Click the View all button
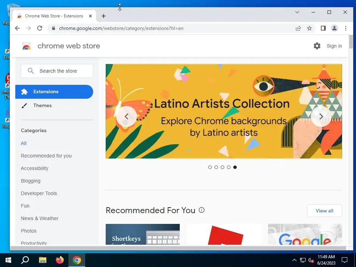Viewport: 356px width, 267px height. tap(324, 211)
